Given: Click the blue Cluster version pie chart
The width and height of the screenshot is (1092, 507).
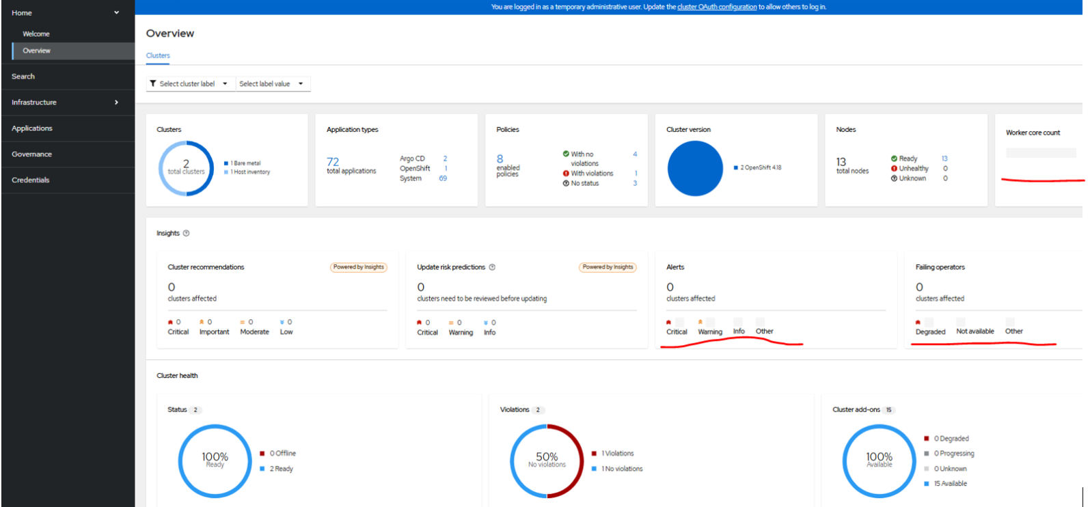Looking at the screenshot, I should click(695, 169).
